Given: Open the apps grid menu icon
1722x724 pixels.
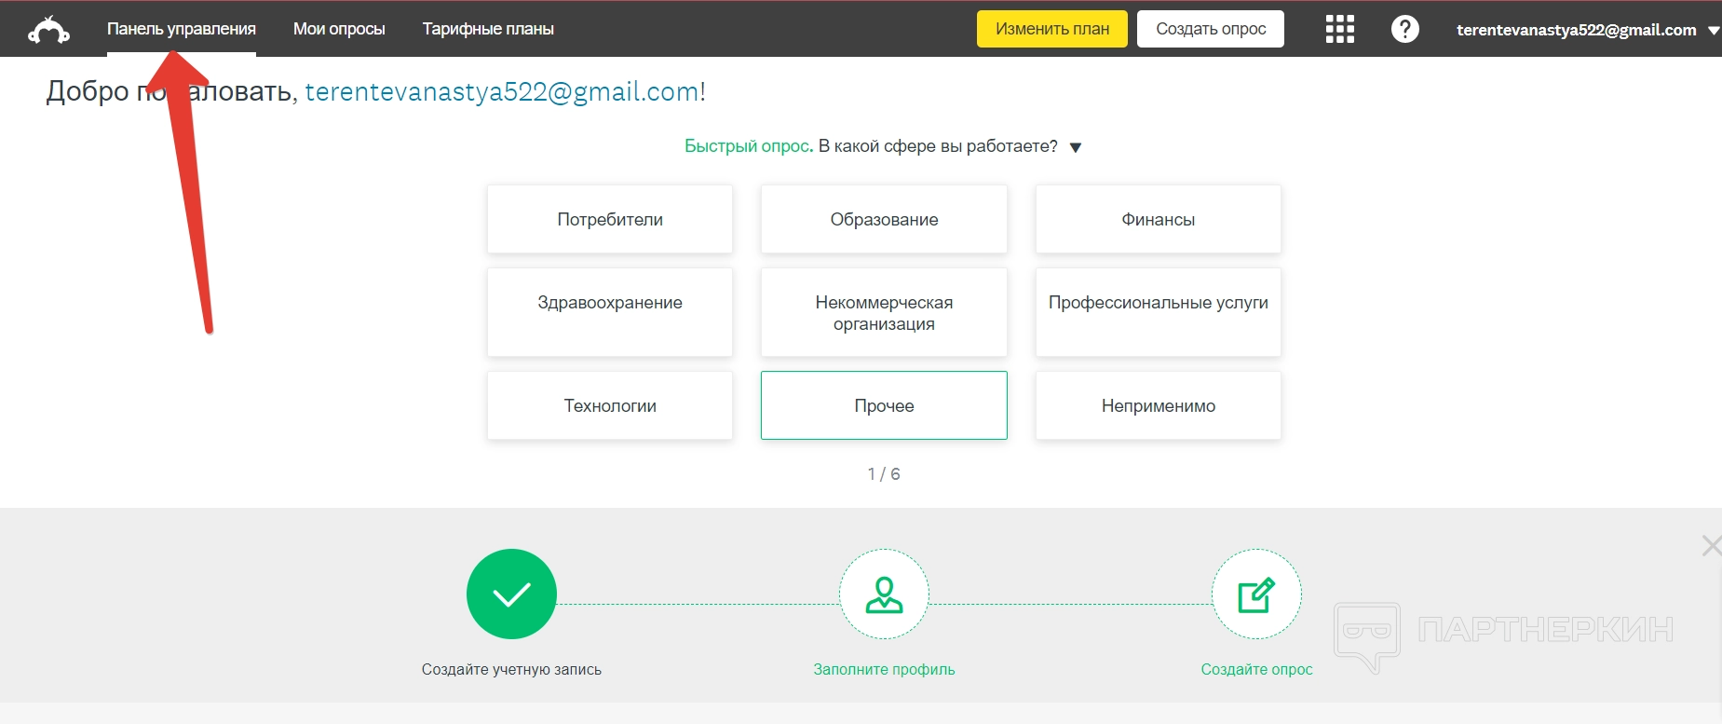Looking at the screenshot, I should point(1339,29).
